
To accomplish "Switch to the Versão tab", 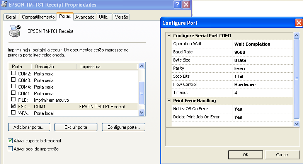I will click(121, 17).
